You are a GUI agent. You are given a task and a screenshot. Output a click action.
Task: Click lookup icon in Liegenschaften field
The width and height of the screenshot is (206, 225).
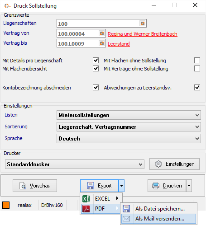(143, 23)
